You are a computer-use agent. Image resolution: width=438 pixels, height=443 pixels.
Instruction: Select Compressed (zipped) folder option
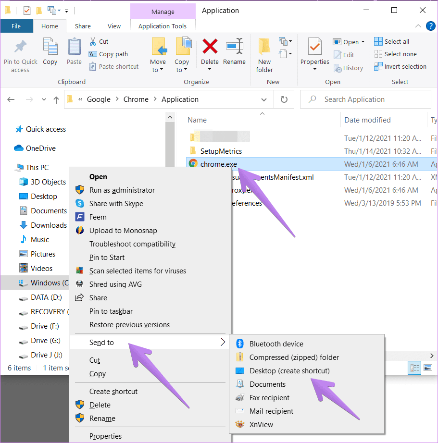(x=307, y=357)
